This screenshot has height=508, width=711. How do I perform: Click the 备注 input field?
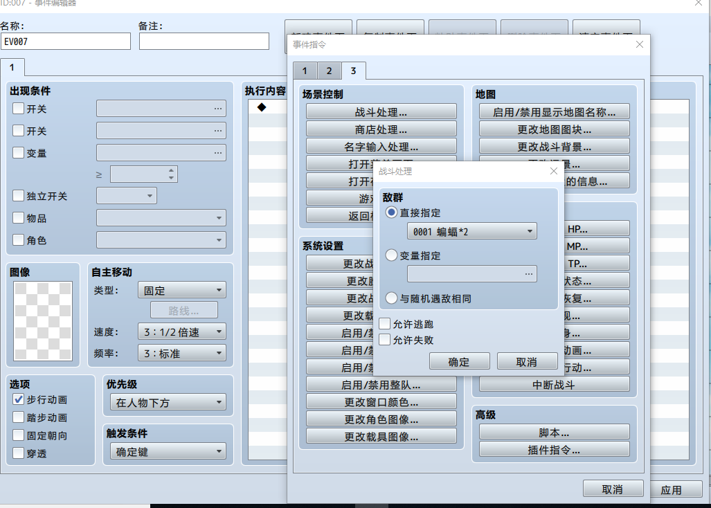204,42
